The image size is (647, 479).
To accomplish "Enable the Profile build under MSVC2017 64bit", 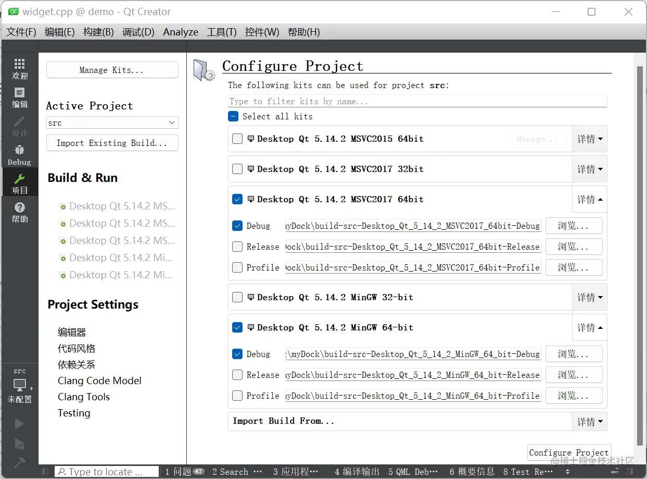I will (237, 267).
